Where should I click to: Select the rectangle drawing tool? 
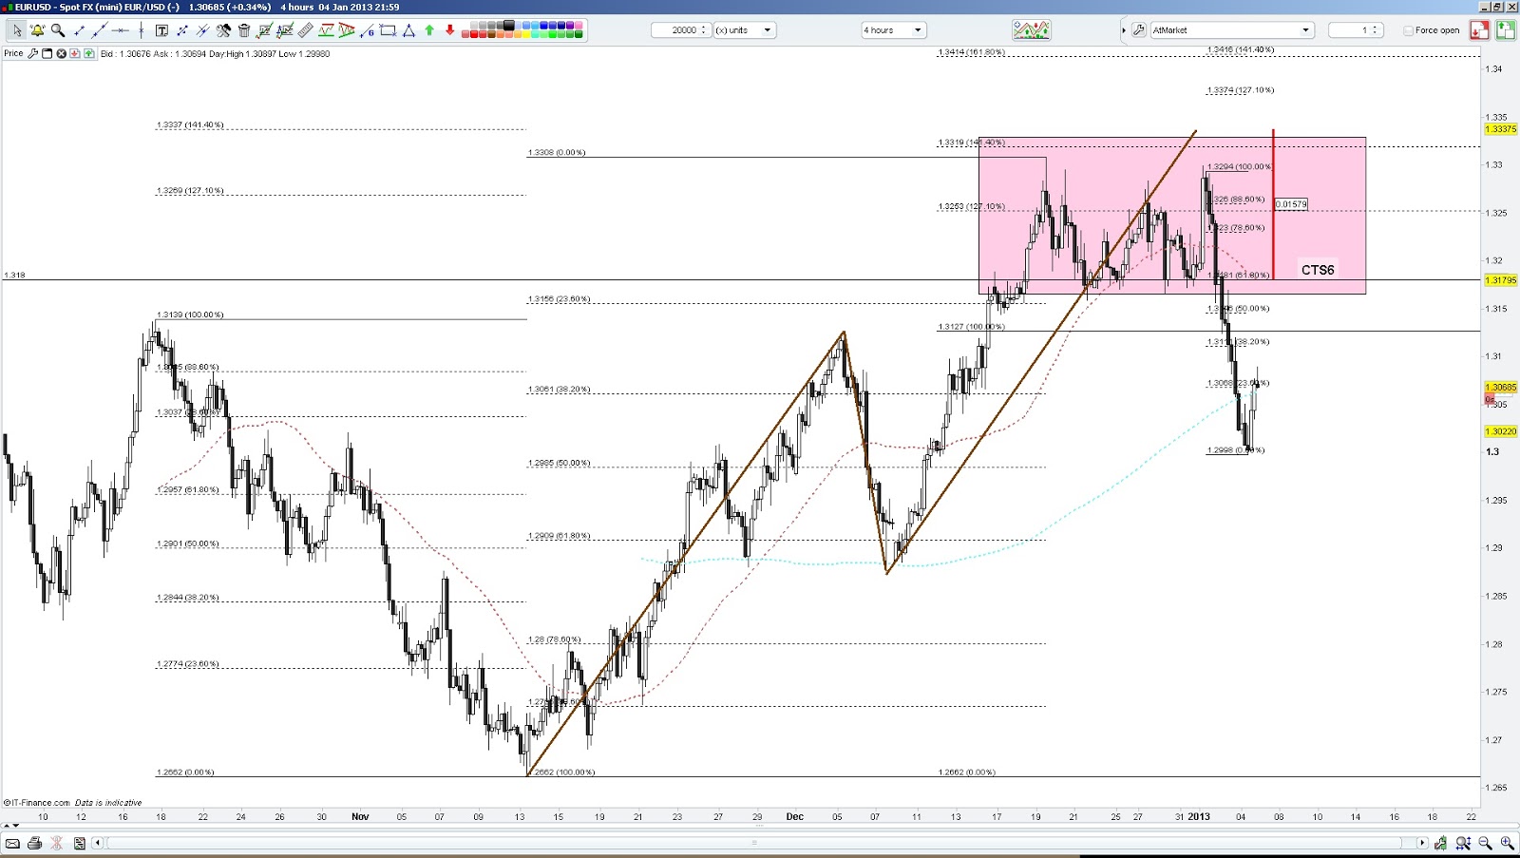388,30
